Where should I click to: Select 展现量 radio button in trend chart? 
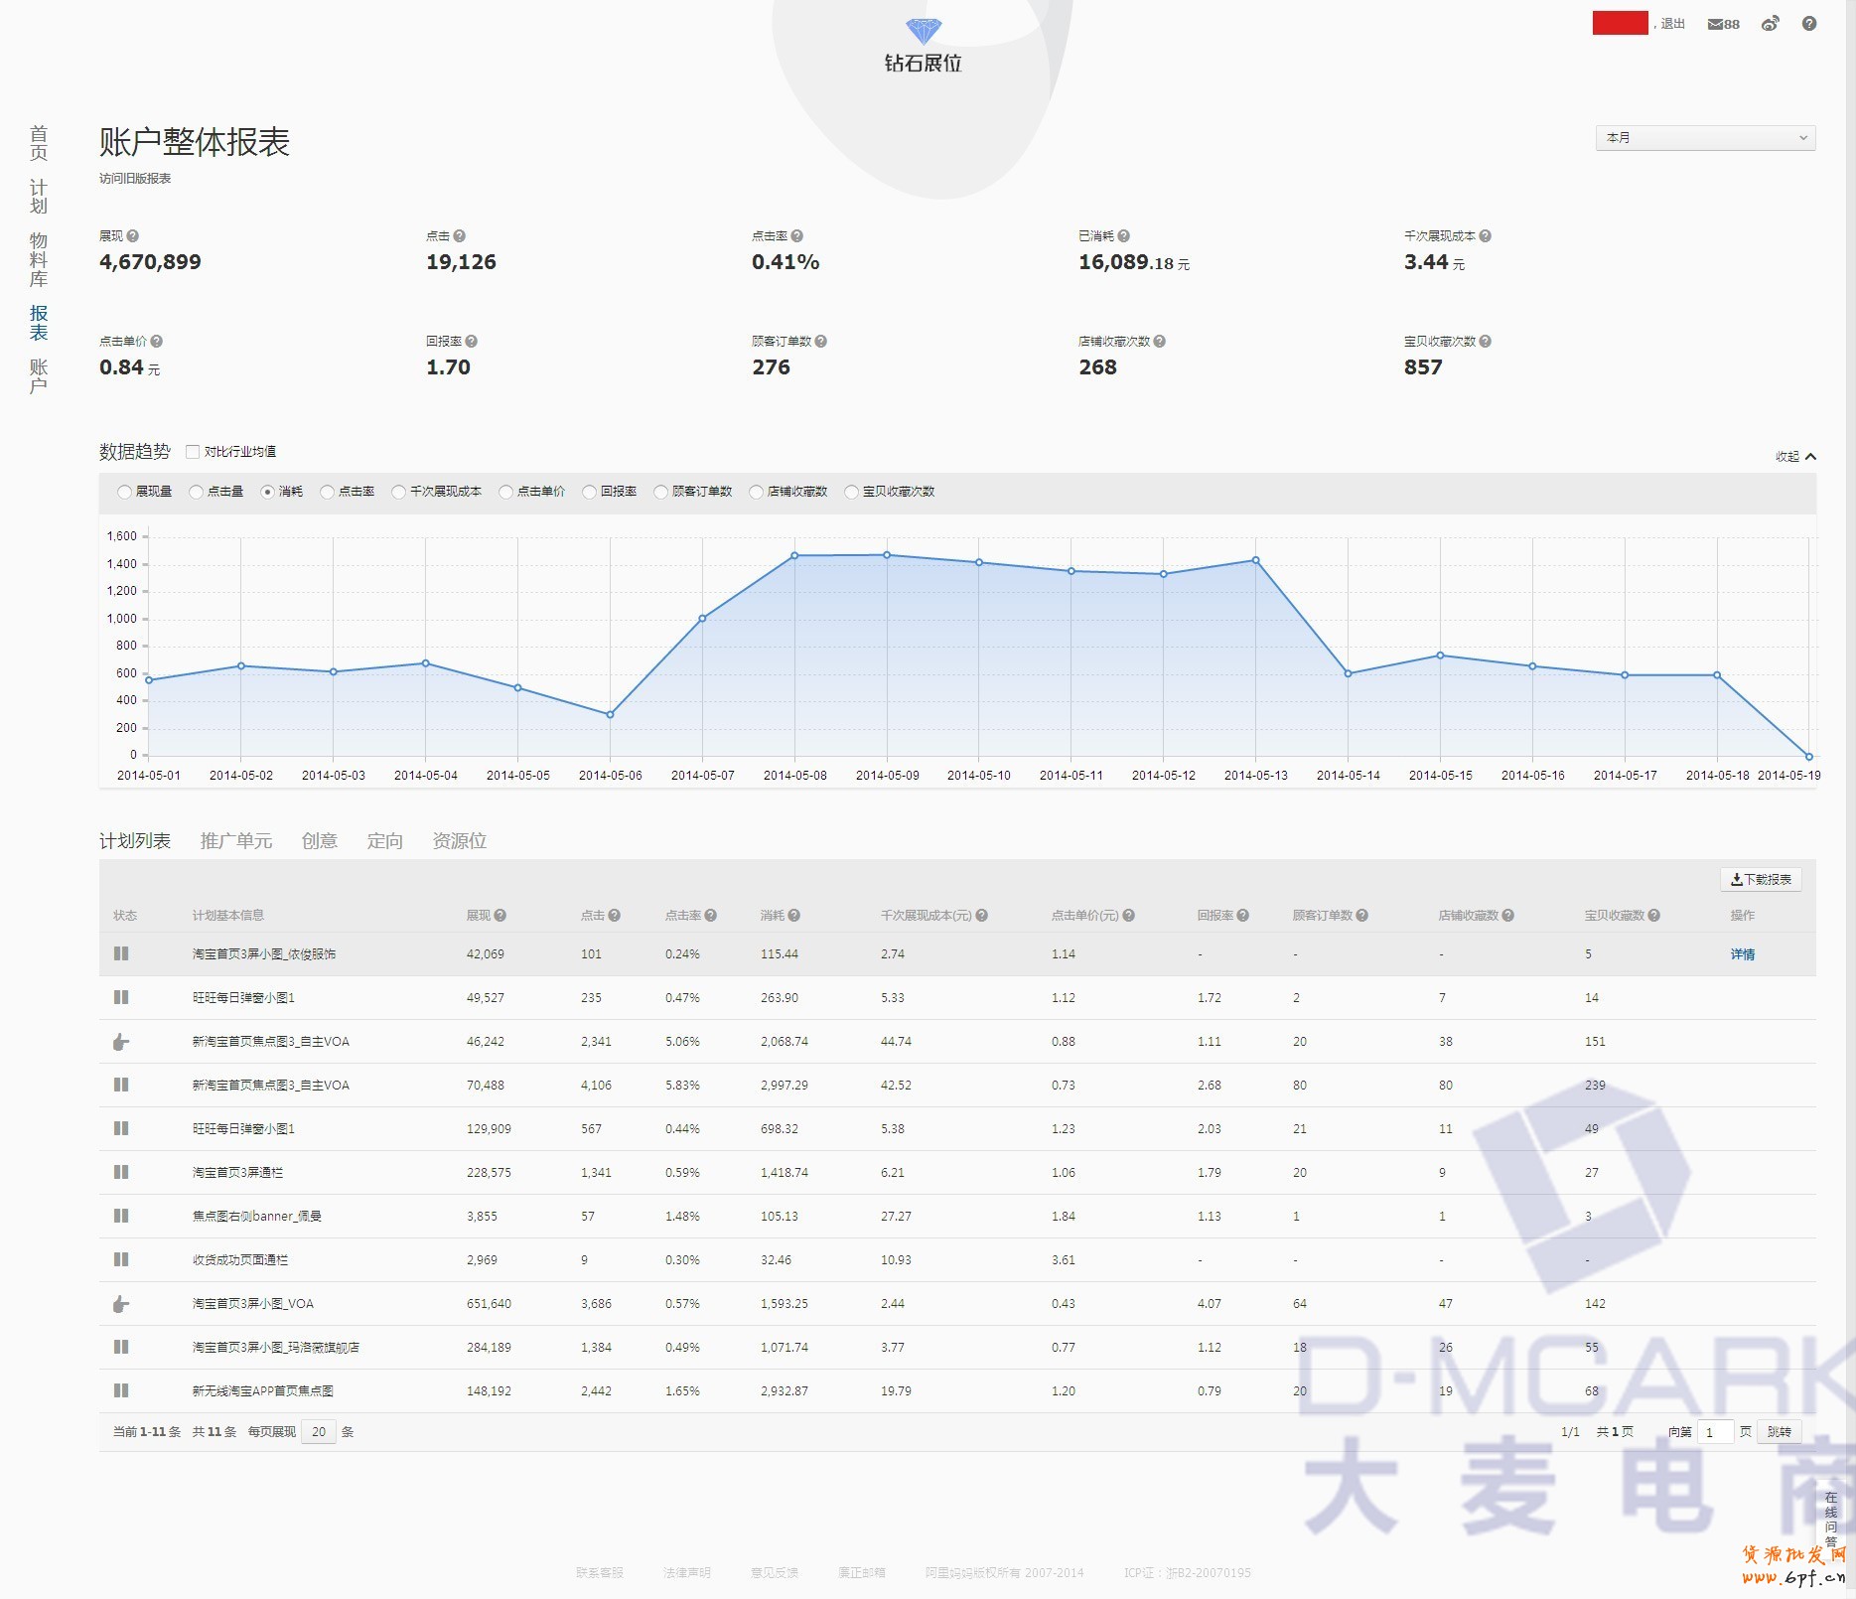[124, 492]
